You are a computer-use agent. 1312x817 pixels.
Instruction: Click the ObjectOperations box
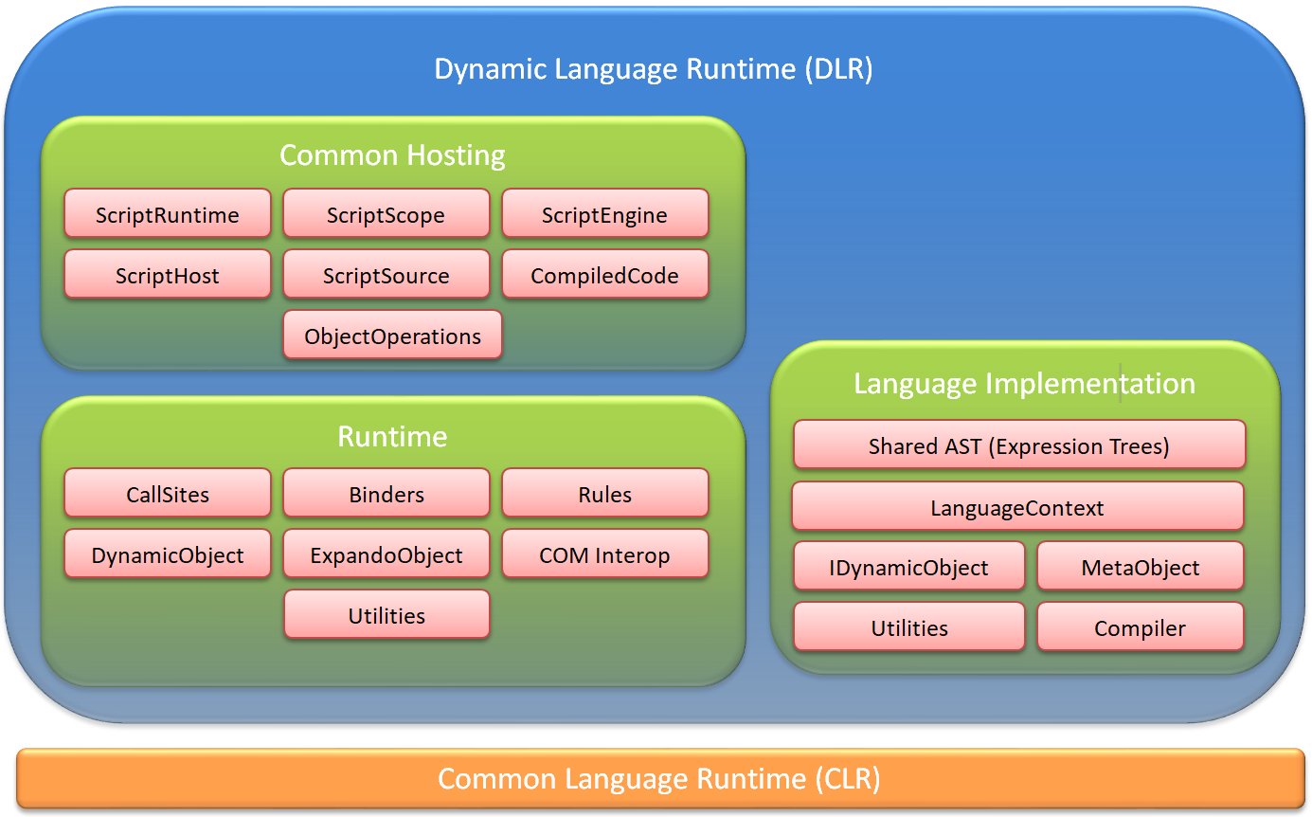click(x=392, y=336)
